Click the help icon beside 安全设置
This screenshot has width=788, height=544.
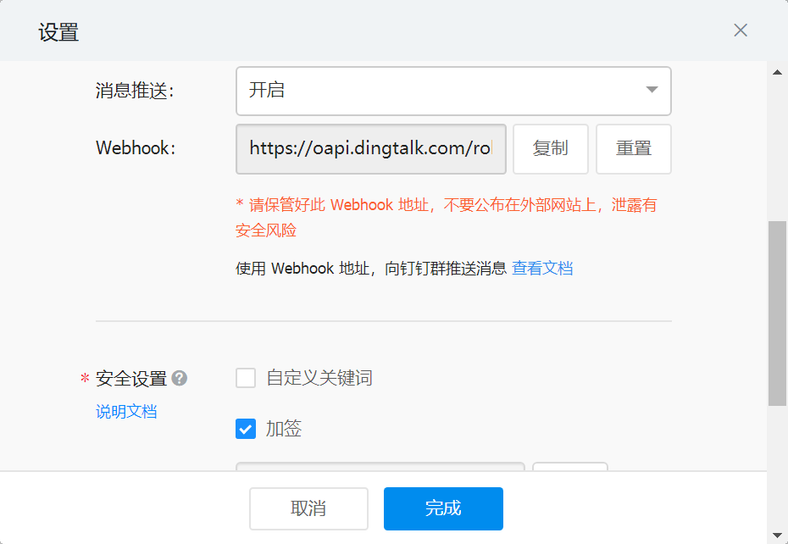pos(179,379)
